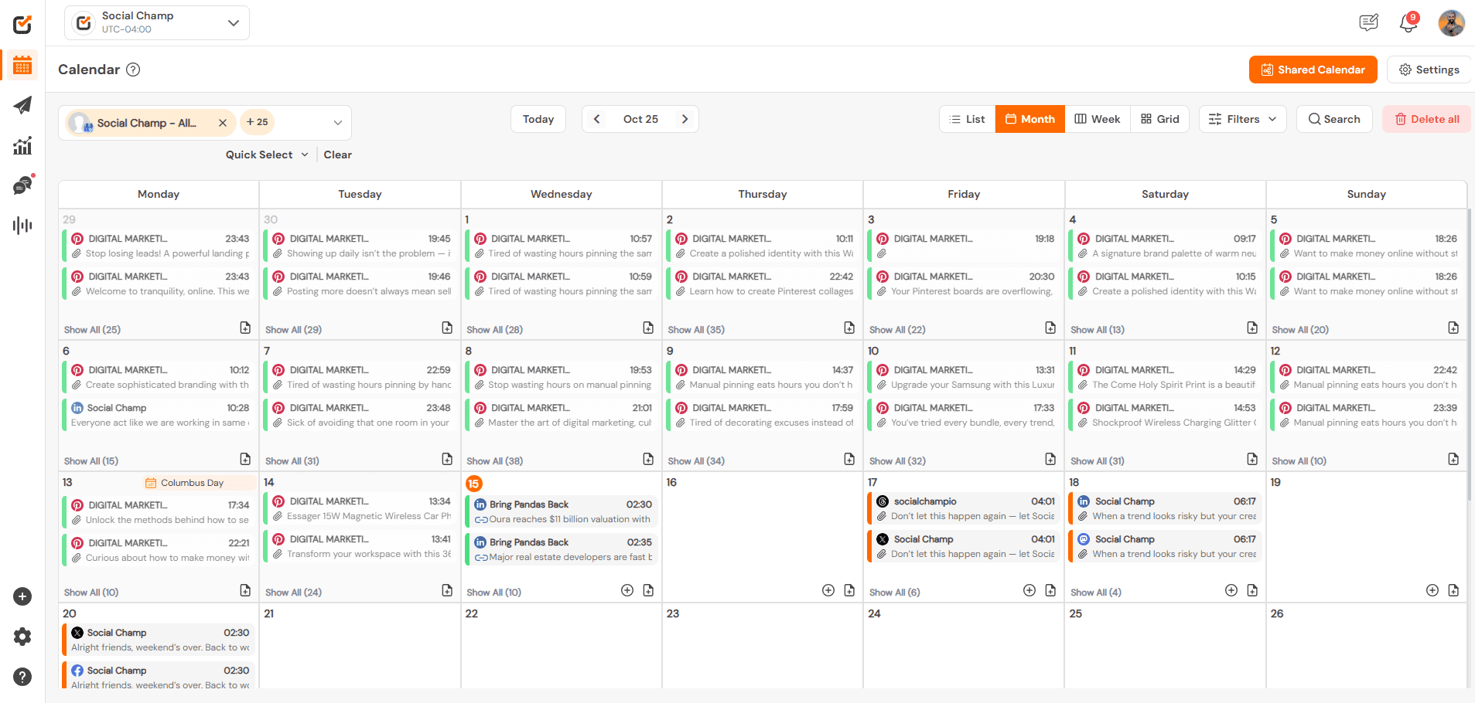Expand the Filters dropdown
The width and height of the screenshot is (1475, 703).
point(1241,118)
